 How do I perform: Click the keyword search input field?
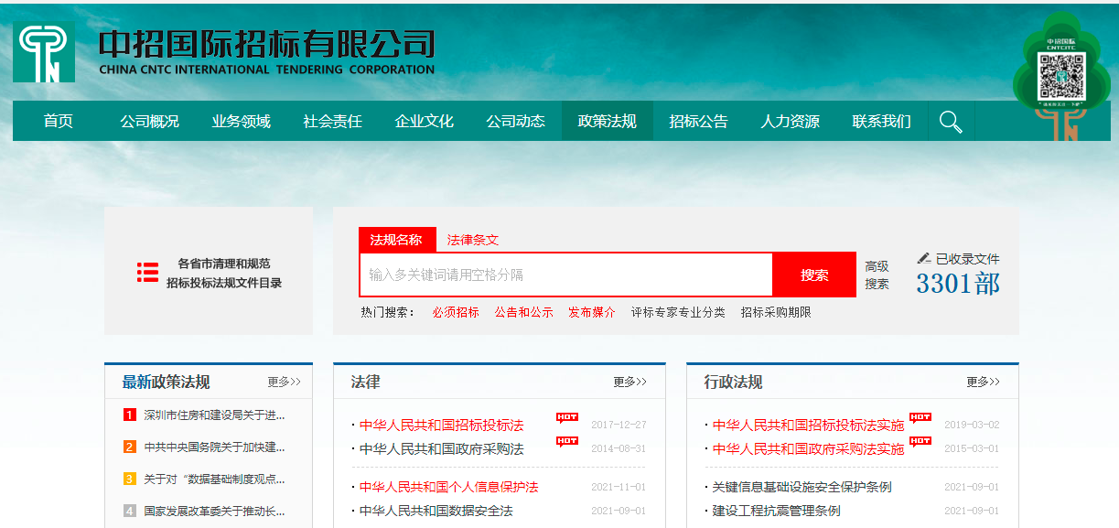(x=566, y=275)
